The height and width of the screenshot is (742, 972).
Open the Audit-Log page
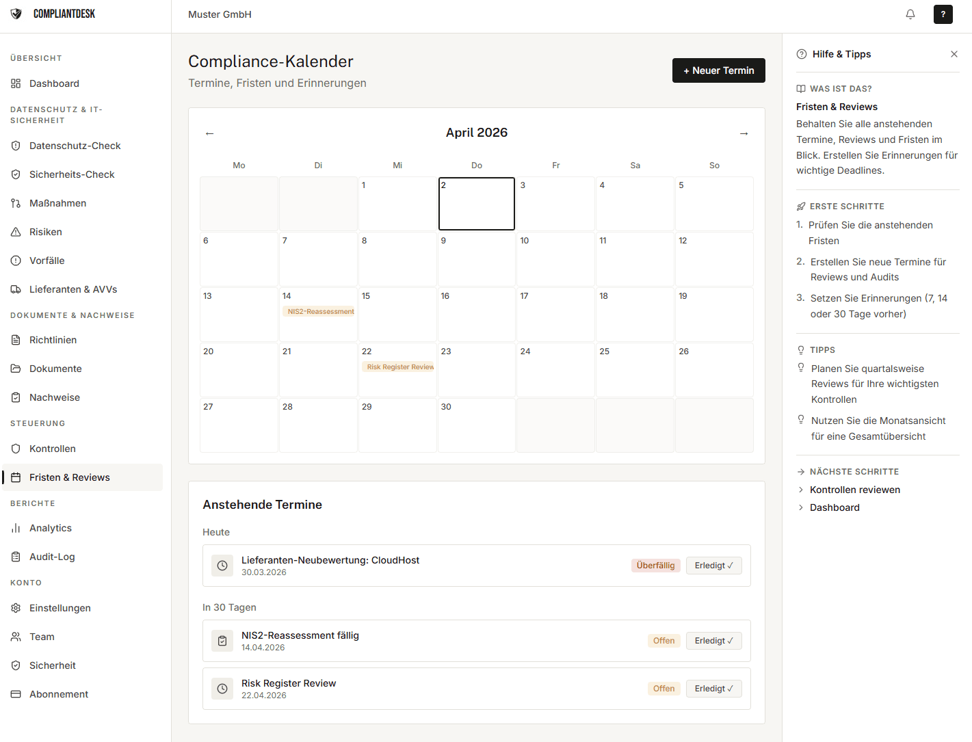pyautogui.click(x=52, y=557)
